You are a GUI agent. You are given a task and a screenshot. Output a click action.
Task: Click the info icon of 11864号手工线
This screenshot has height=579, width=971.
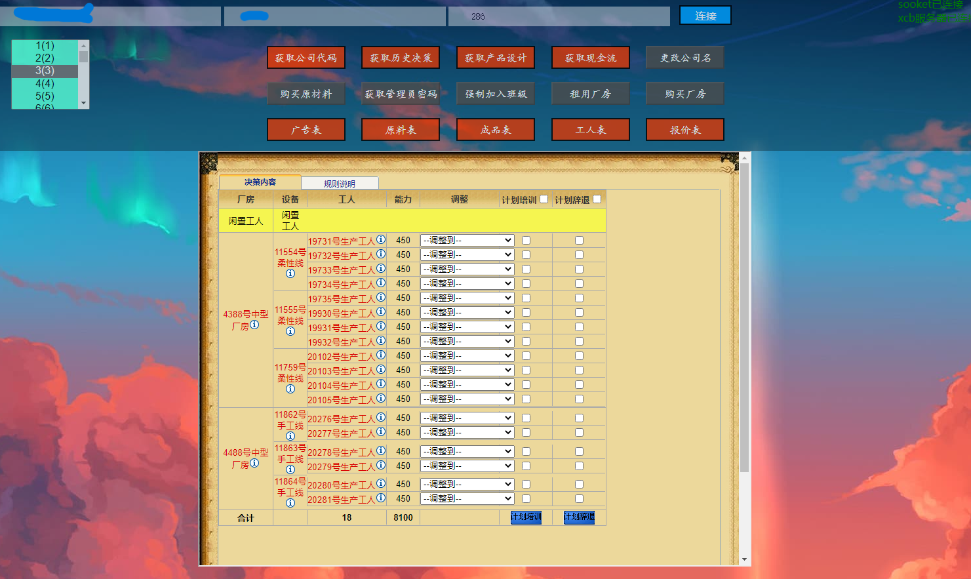click(290, 502)
